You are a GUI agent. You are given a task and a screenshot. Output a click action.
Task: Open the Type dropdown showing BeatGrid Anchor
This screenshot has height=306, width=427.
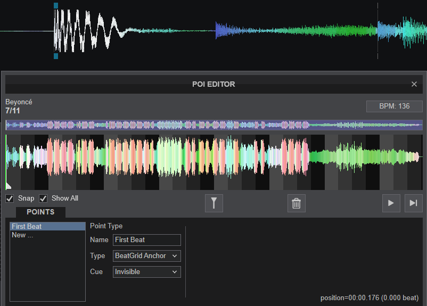[147, 256]
